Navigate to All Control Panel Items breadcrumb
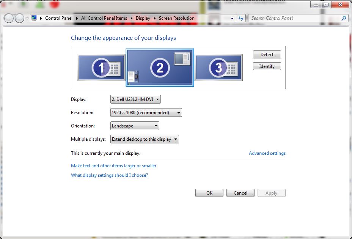 click(104, 18)
